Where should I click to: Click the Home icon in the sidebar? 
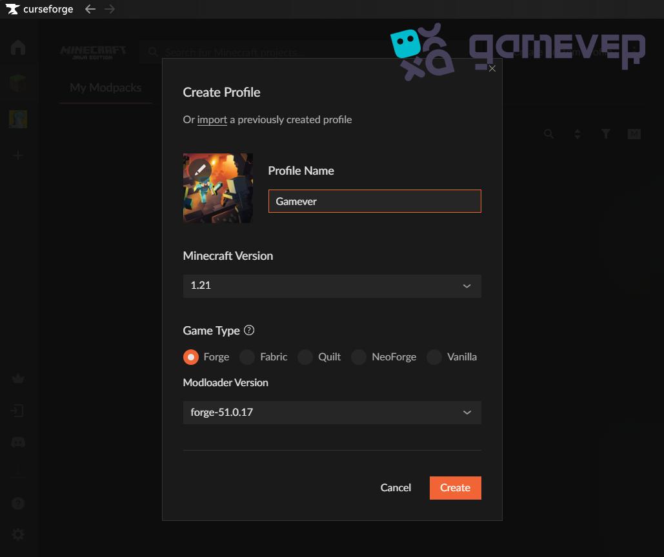[17, 47]
